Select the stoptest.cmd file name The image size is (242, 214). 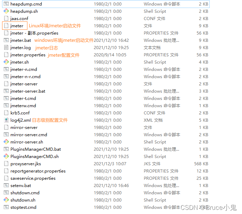(23, 207)
